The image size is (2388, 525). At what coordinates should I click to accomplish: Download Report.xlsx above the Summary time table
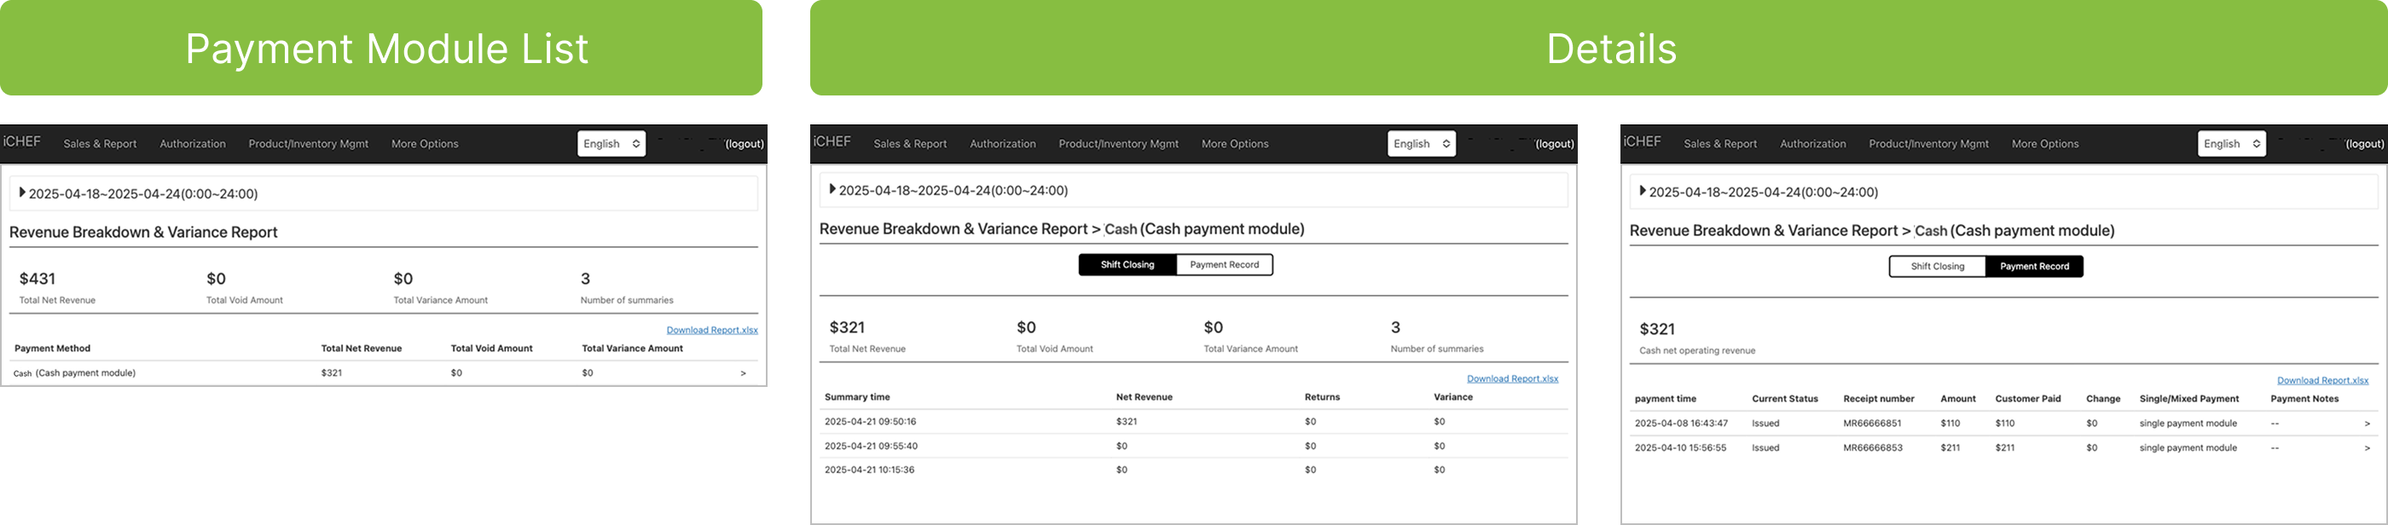tap(1512, 378)
